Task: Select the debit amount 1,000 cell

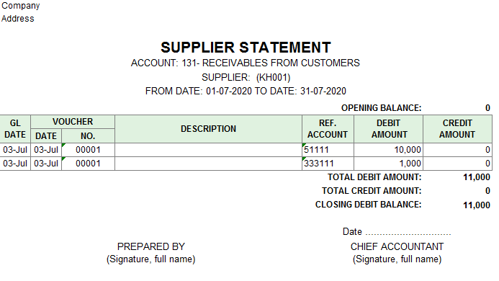Action: pyautogui.click(x=388, y=164)
